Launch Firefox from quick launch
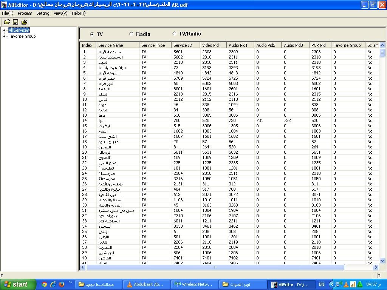Image resolution: width=387 pixels, height=290 pixels. pos(61,284)
